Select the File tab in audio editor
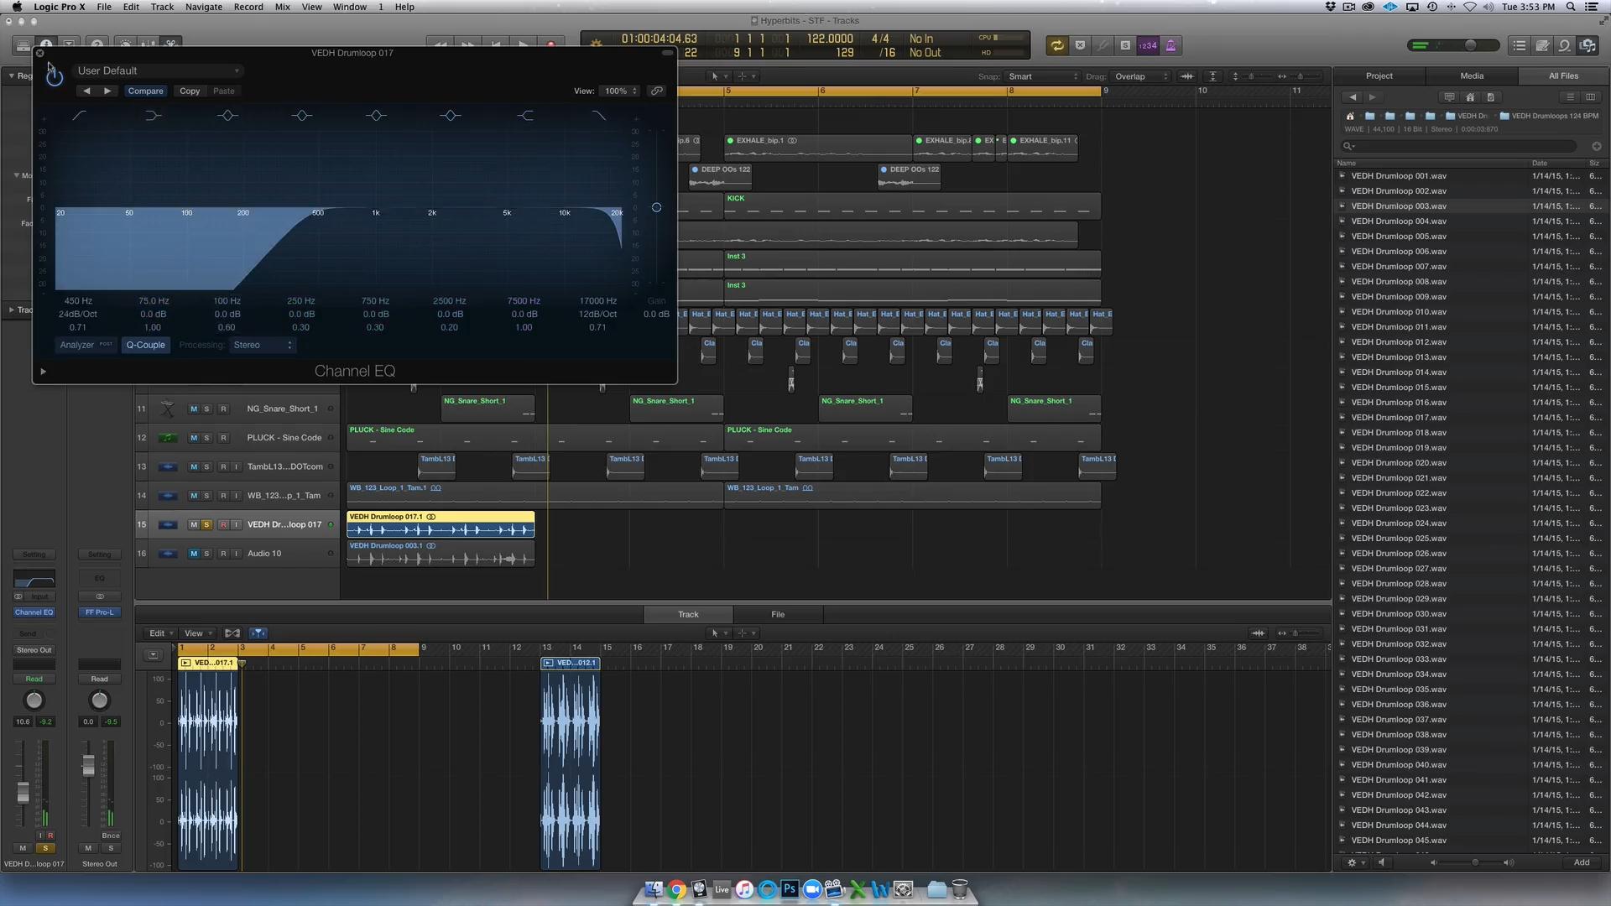1611x906 pixels. 778,615
